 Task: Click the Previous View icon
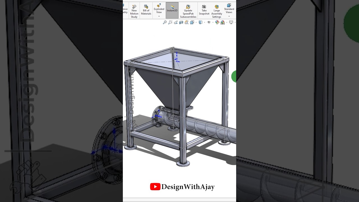click(x=176, y=22)
